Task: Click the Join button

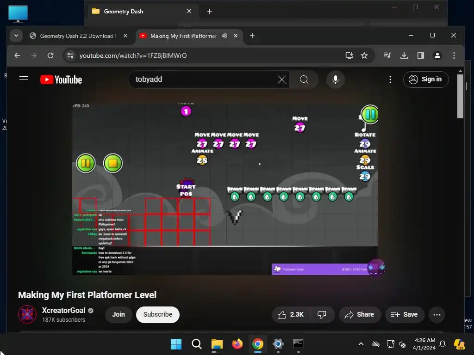Action: click(x=118, y=314)
